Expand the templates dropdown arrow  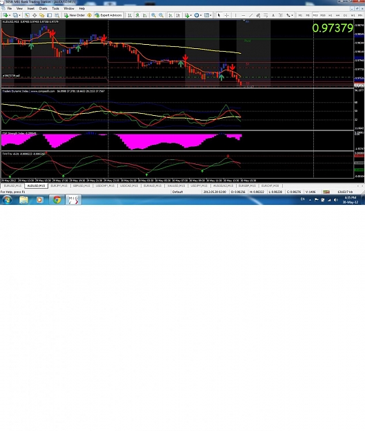(x=210, y=15)
